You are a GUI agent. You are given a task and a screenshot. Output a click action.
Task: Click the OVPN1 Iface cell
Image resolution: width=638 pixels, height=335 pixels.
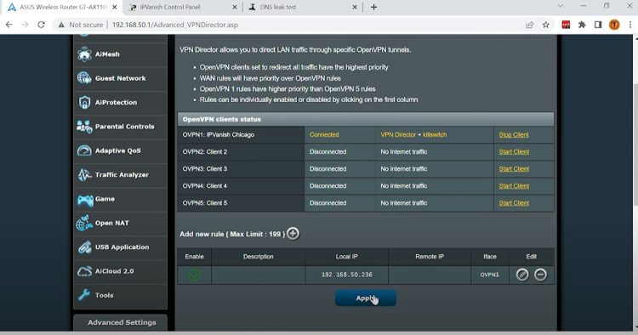(x=490, y=275)
